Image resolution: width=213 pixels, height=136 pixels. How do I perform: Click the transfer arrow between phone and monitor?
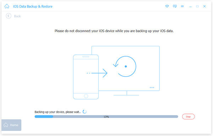[x=97, y=73]
